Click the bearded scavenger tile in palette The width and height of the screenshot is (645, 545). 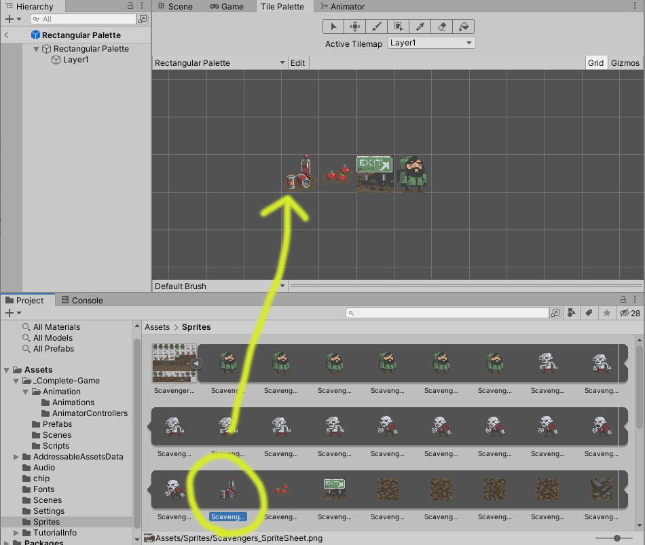coord(413,174)
